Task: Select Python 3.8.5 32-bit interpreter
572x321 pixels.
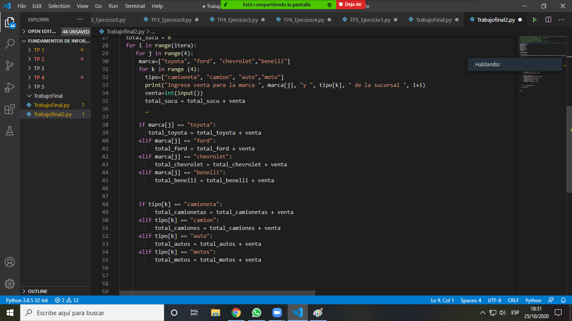Action: pyautogui.click(x=27, y=300)
